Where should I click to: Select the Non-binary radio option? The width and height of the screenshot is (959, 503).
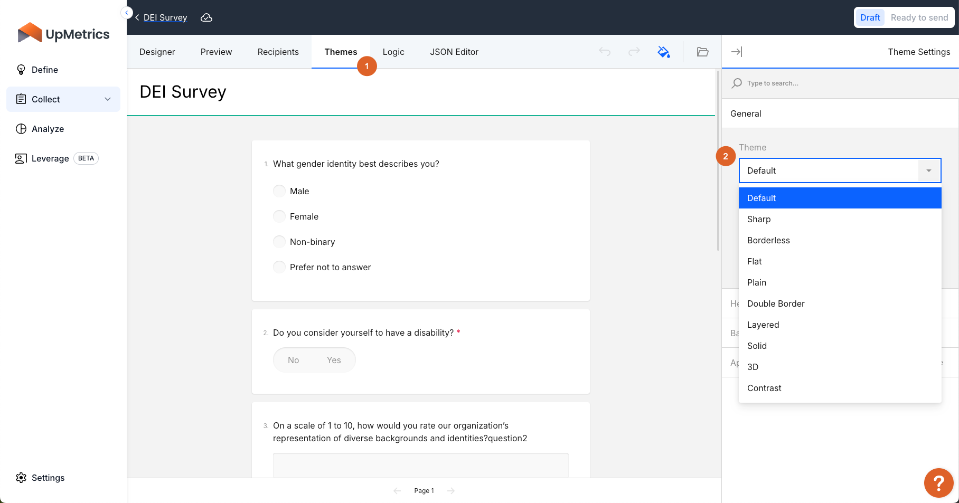point(279,242)
